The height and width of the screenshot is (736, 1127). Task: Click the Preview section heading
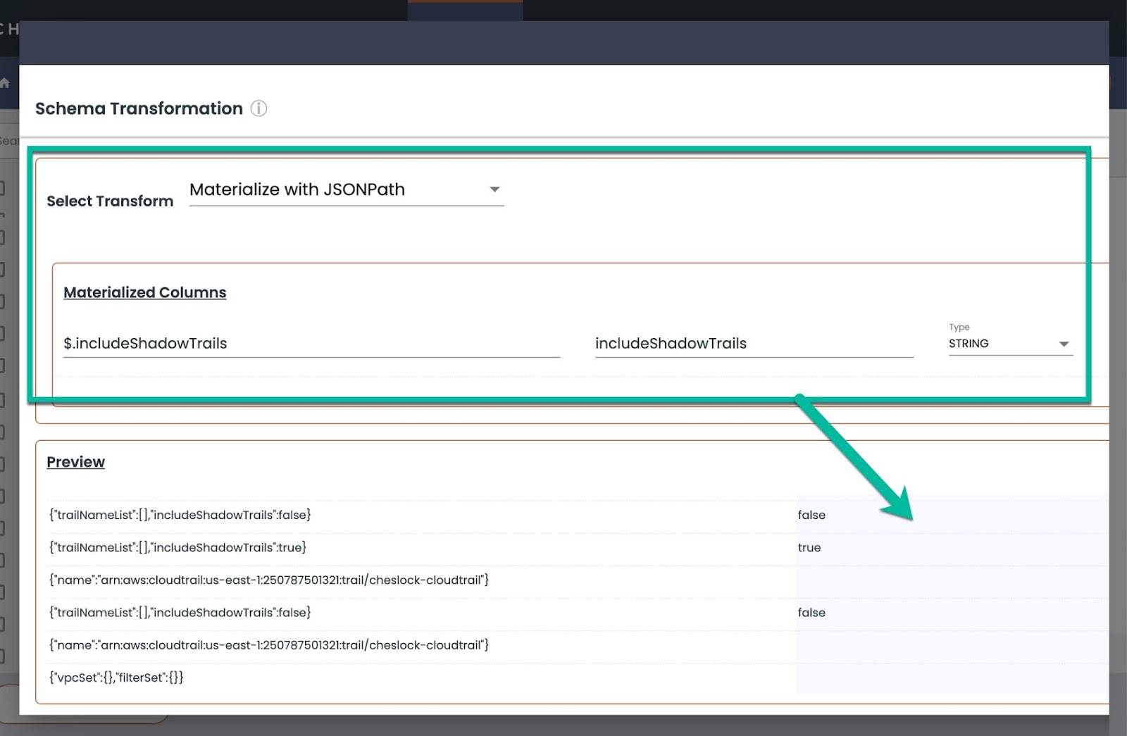75,462
